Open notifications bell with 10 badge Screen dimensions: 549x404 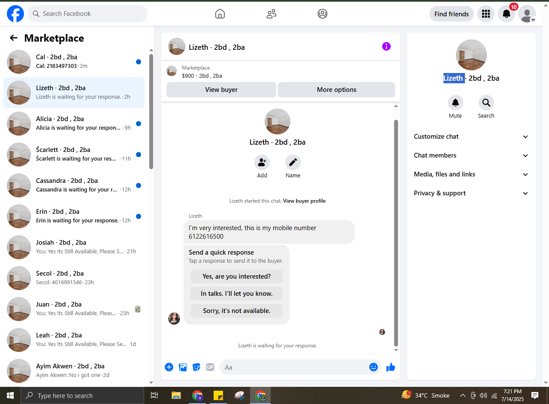coord(506,14)
